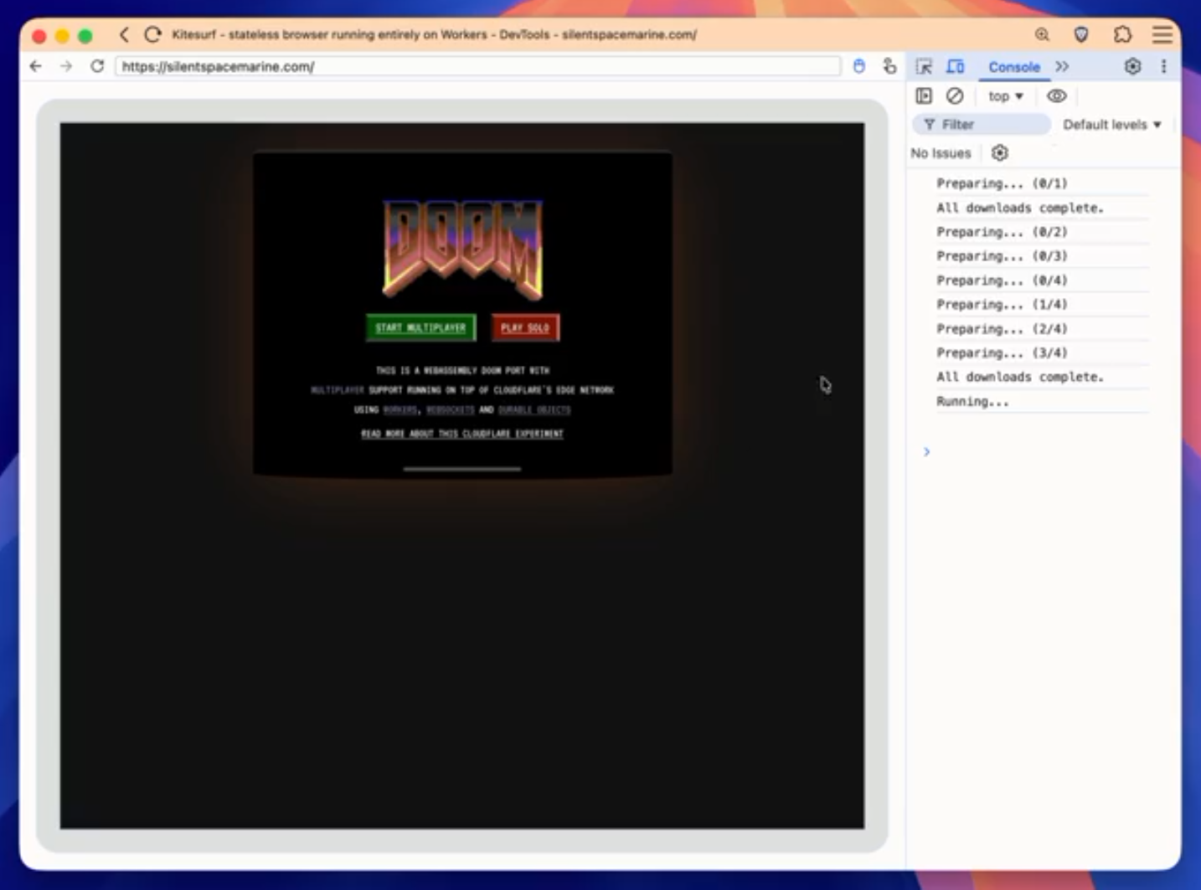This screenshot has height=890, width=1201.
Task: Click the 'Preparing... (0/4)' console line
Action: click(1002, 280)
